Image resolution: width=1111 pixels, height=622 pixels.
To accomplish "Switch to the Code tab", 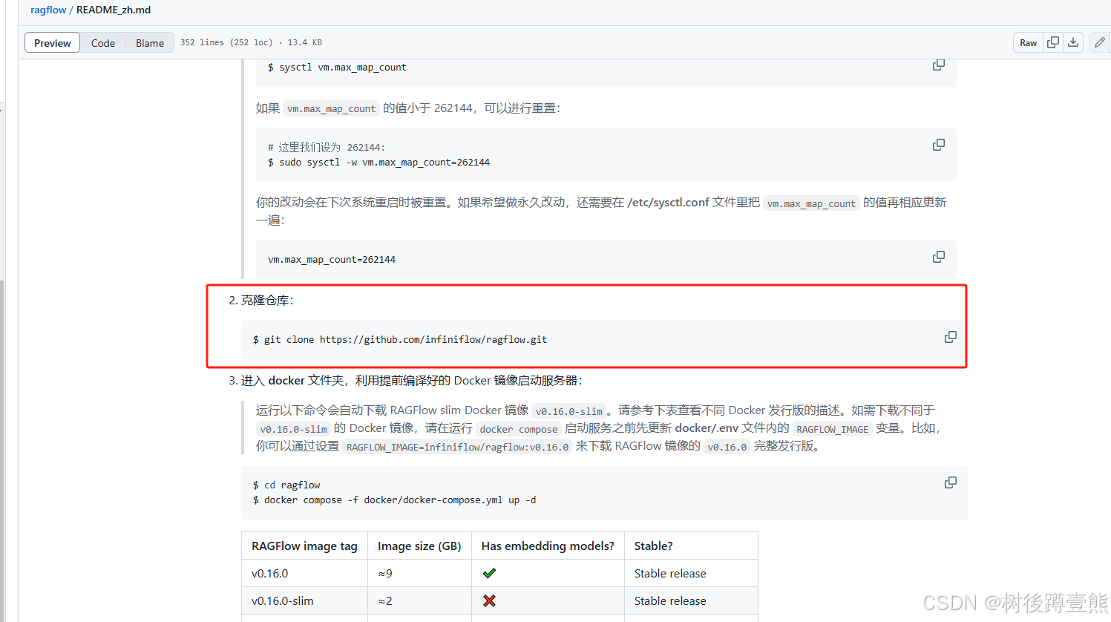I will pos(103,43).
